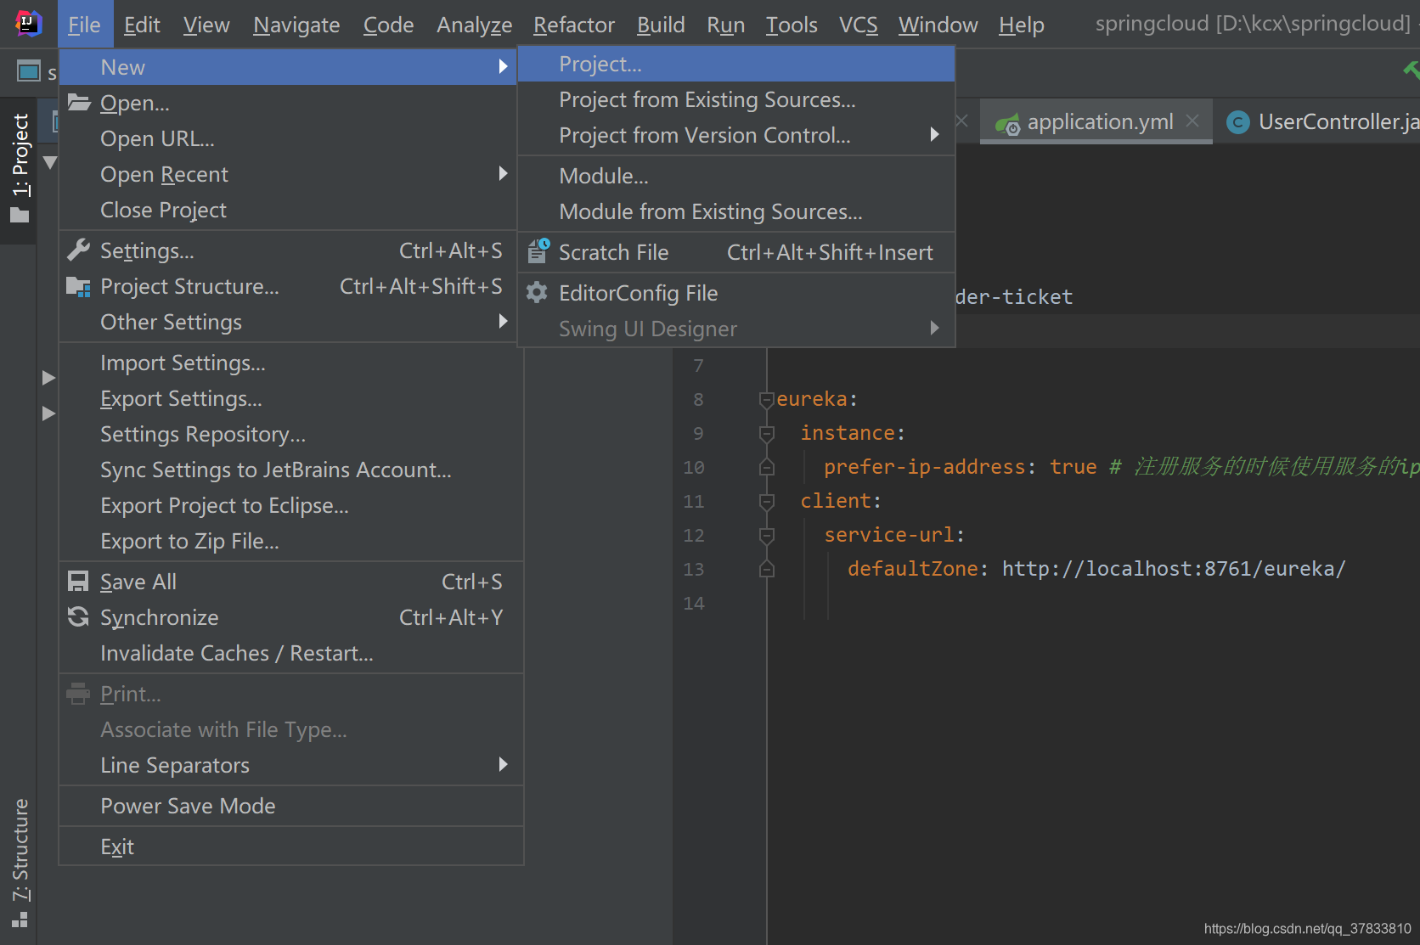Select New Project... menu entry
Screen dimensions: 1420x945
coord(736,65)
